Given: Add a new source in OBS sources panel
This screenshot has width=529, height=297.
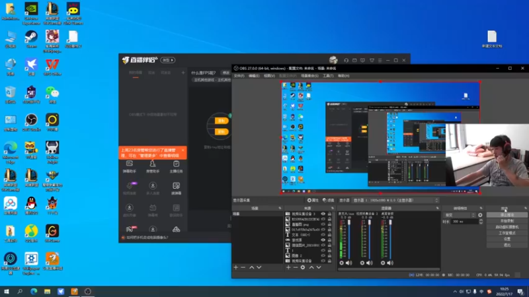Looking at the screenshot, I should 288,267.
